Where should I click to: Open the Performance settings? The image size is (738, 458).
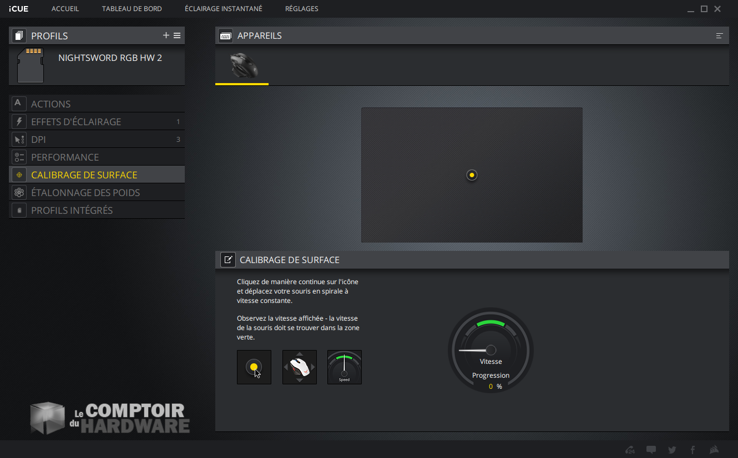(x=65, y=157)
